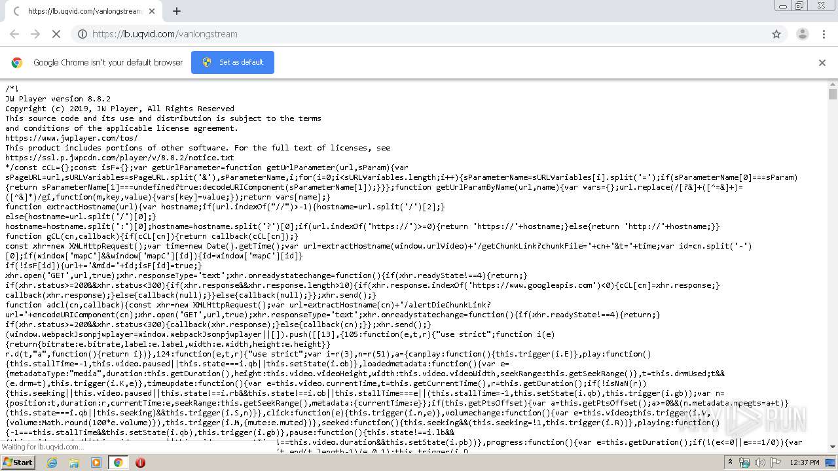Set Chrome as default browser

click(x=232, y=62)
